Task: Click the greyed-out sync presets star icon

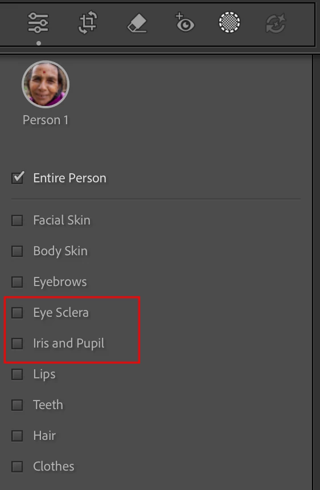Action: (x=276, y=23)
